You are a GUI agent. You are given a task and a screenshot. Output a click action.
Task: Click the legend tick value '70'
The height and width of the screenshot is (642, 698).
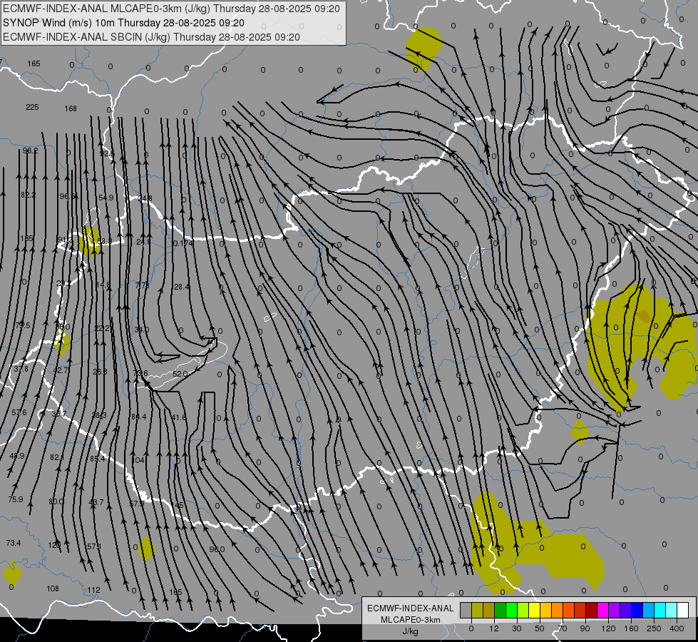coord(563,628)
